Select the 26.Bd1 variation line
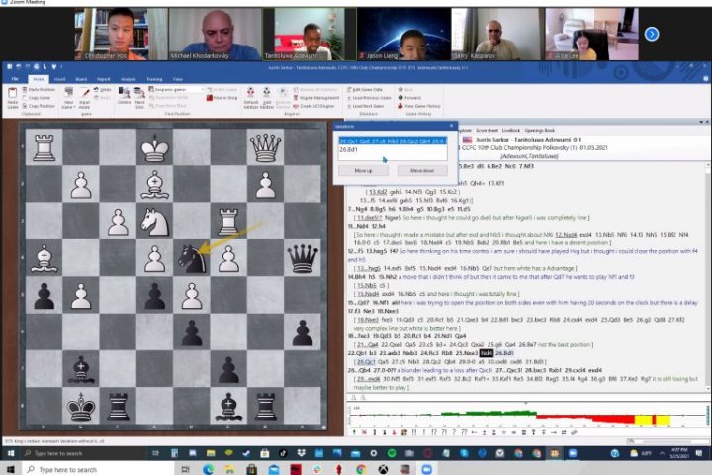712x475 pixels. pos(348,150)
